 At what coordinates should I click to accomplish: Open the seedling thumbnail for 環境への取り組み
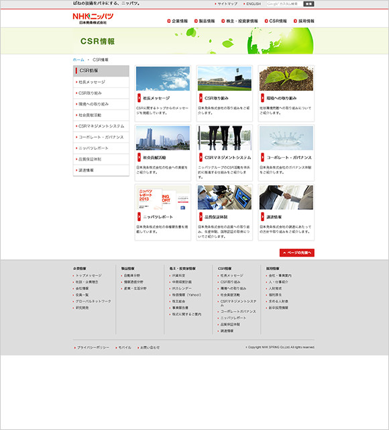click(x=286, y=79)
